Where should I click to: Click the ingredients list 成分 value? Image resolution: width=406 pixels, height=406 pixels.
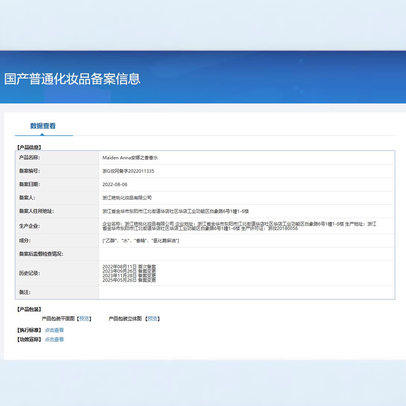(x=141, y=241)
